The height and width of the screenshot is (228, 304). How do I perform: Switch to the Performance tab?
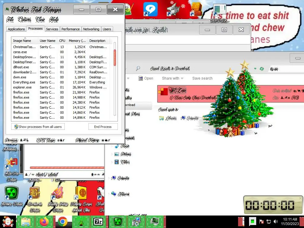[71, 29]
